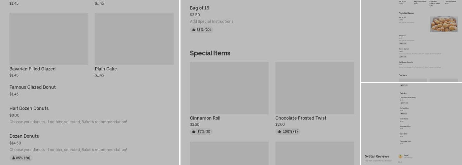Click thumbs-up rating icon under Coffee 16oz
462x165 pixels.
click(401, 114)
